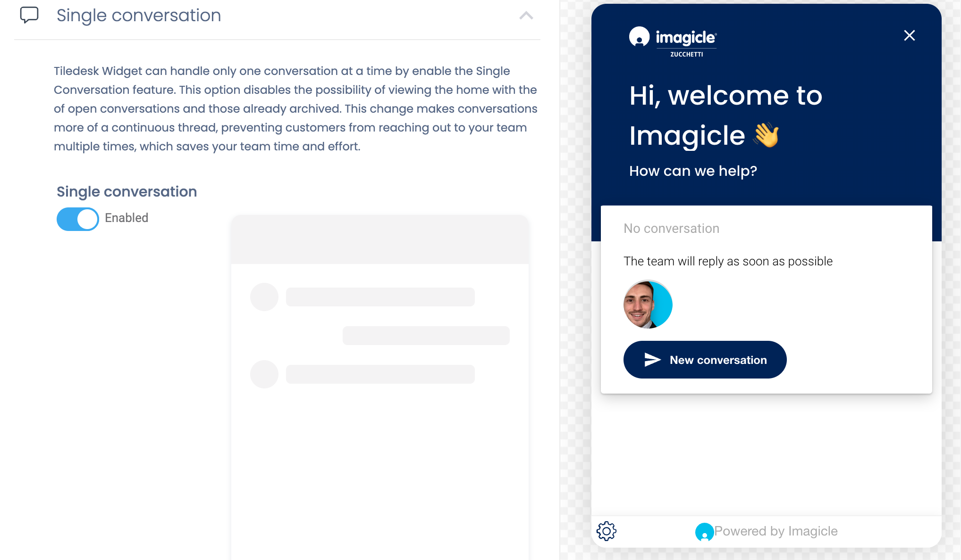The width and height of the screenshot is (961, 560).
Task: Click the close X icon on widget
Action: [908, 35]
